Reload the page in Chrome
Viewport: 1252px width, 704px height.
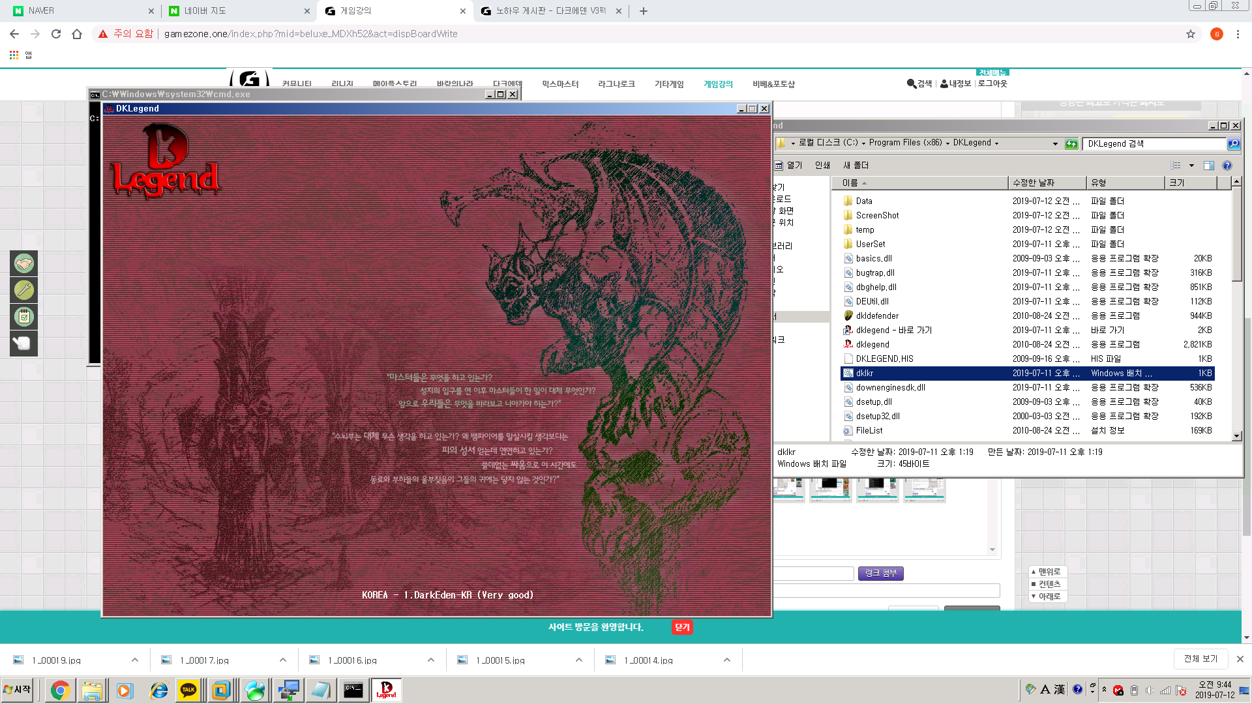(56, 34)
